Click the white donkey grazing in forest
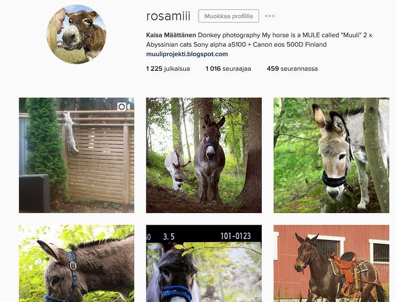Image resolution: width=396 pixels, height=302 pixels. (x=177, y=170)
